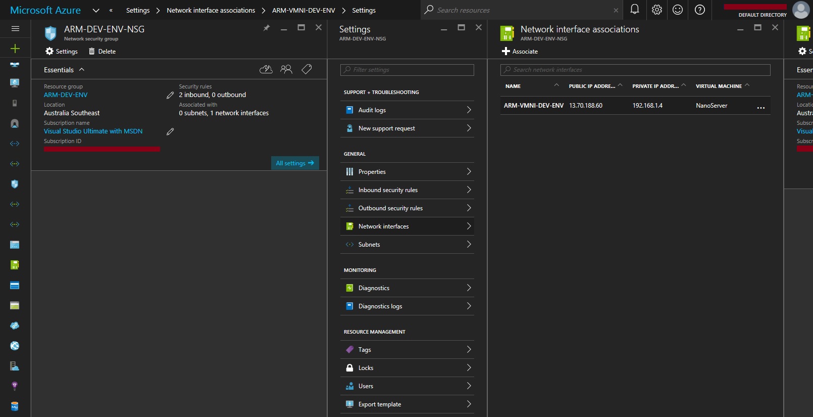This screenshot has height=417, width=813.
Task: Pin the ARM-DEV-ENV-NSG blade
Action: (267, 28)
